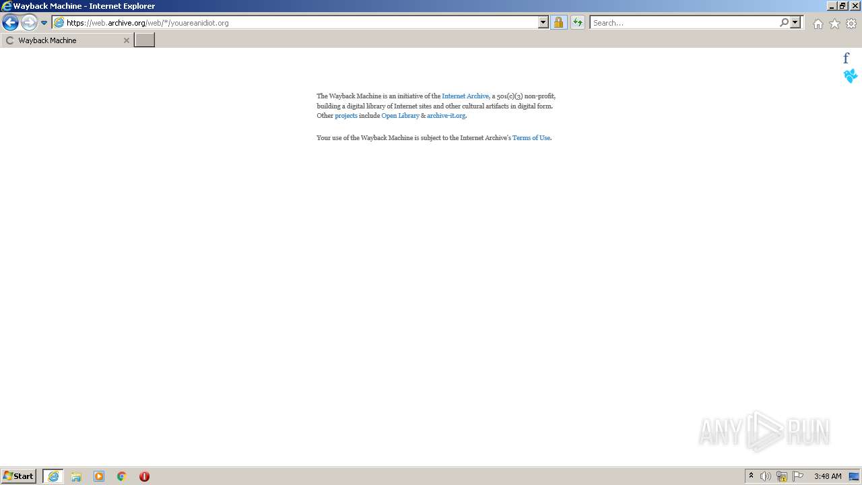The height and width of the screenshot is (485, 862).
Task: Click Internet Explorer taskbar icon
Action: coord(53,476)
